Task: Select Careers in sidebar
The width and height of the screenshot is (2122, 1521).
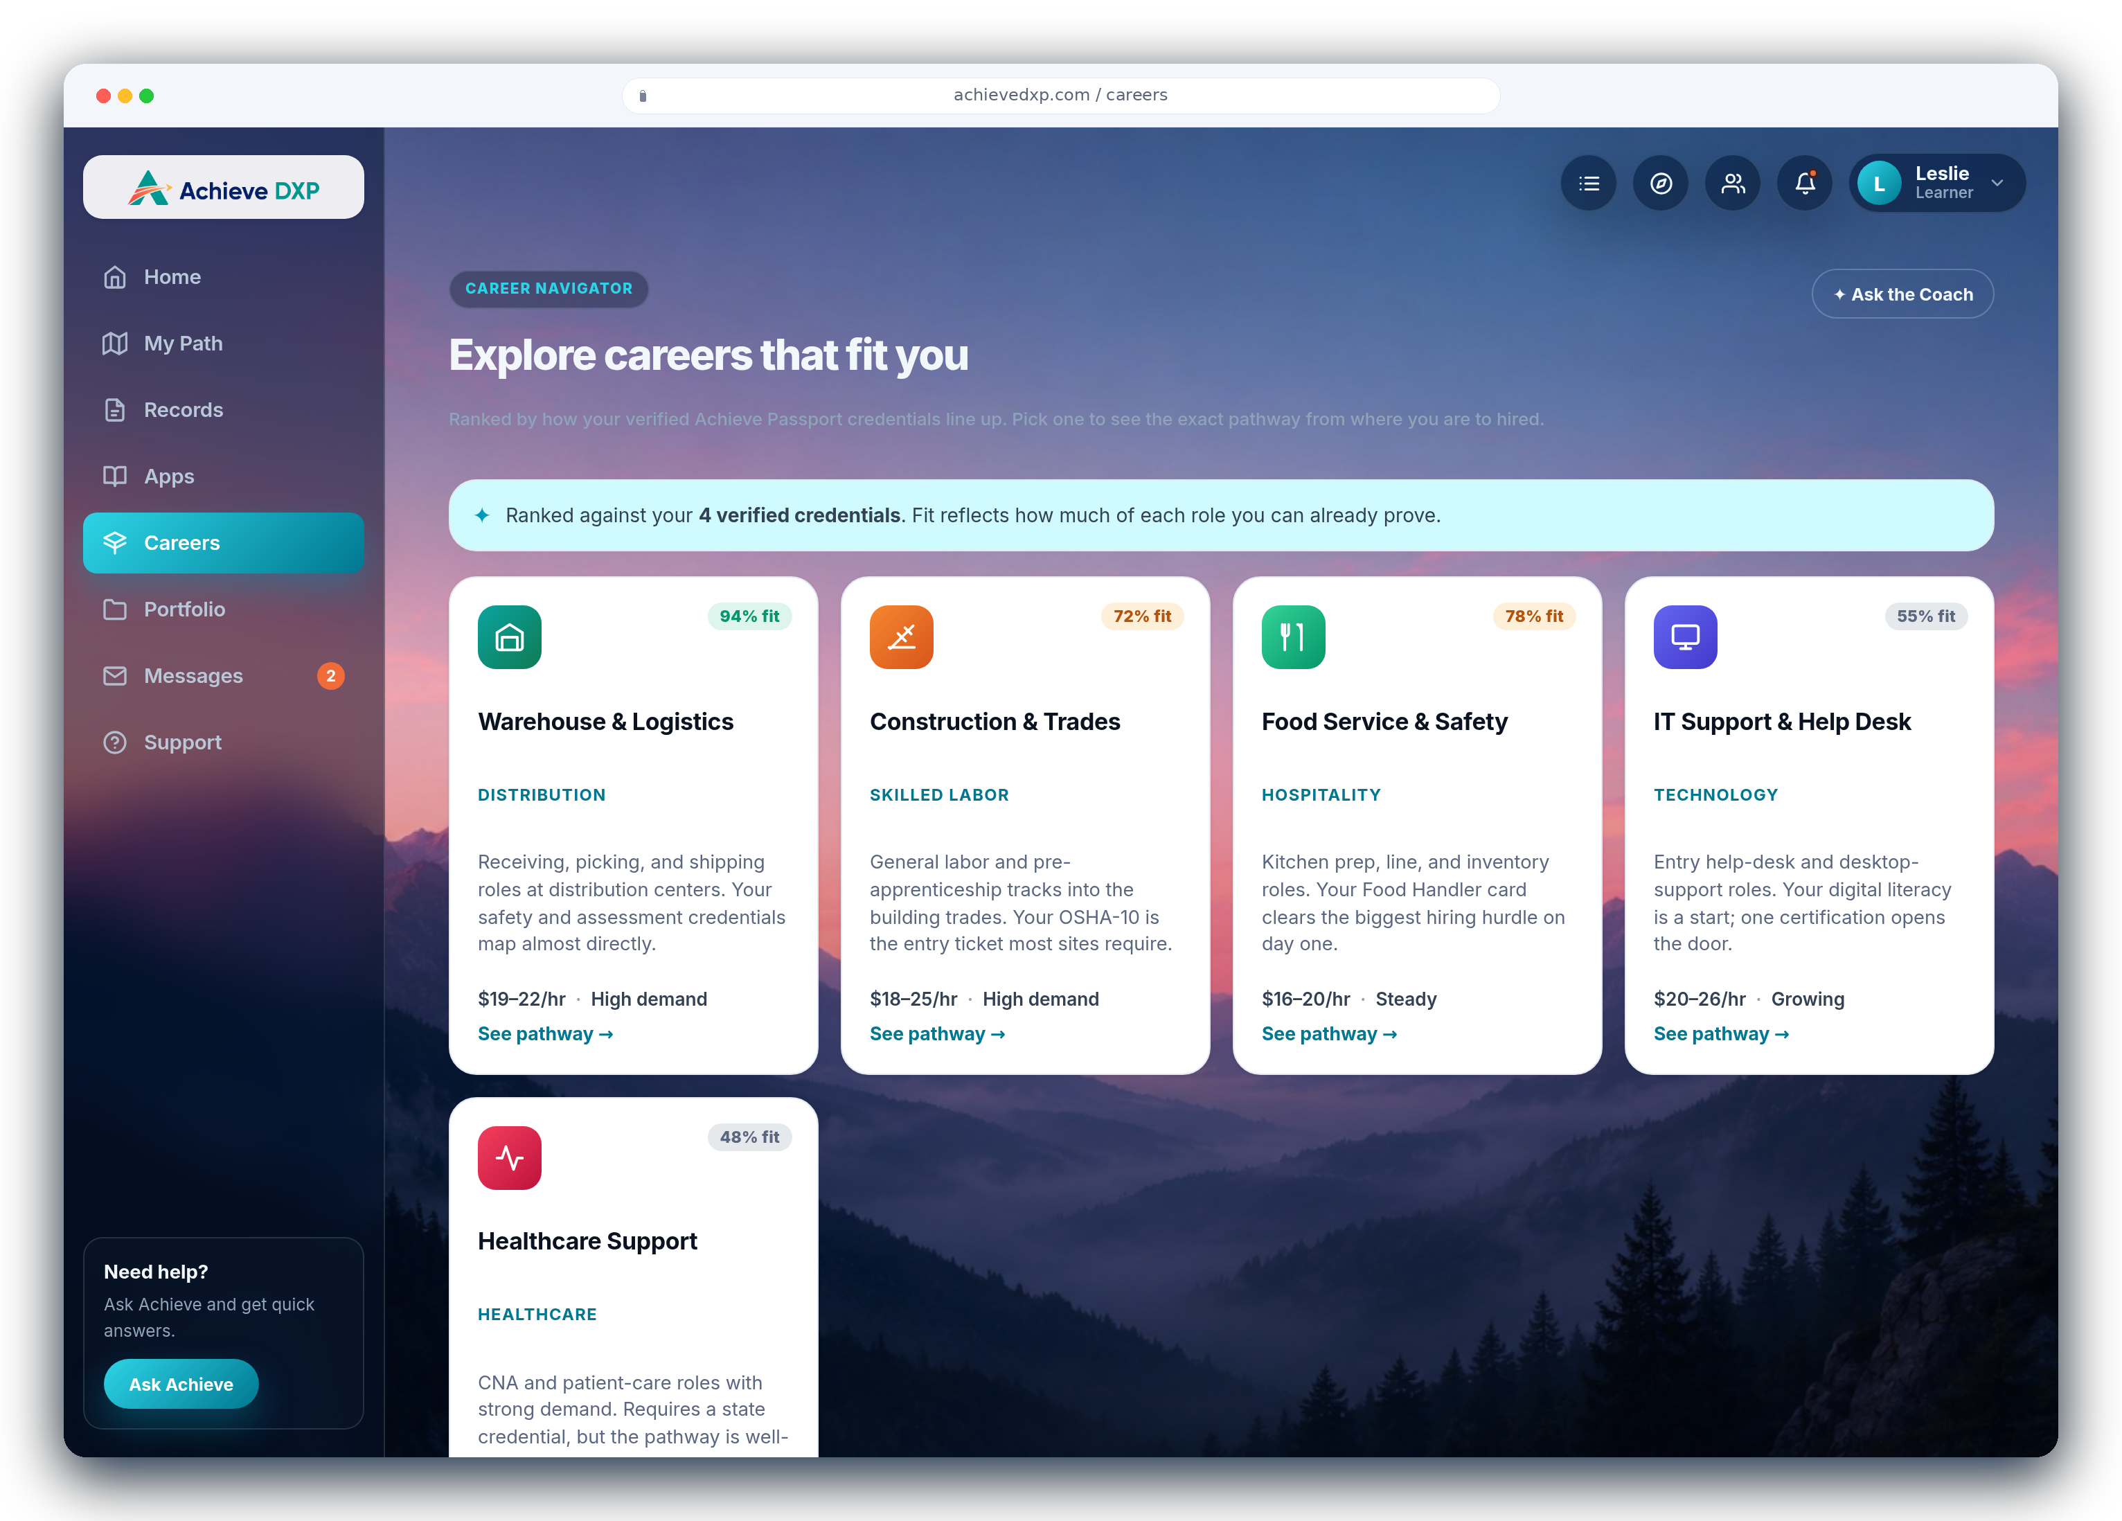Action: coord(223,543)
